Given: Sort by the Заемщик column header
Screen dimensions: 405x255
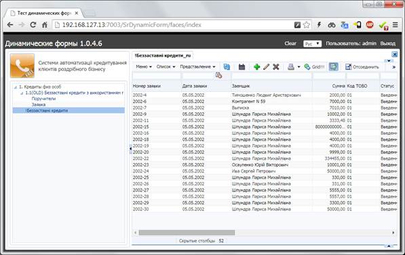Looking at the screenshot, I should pyautogui.click(x=240, y=86).
